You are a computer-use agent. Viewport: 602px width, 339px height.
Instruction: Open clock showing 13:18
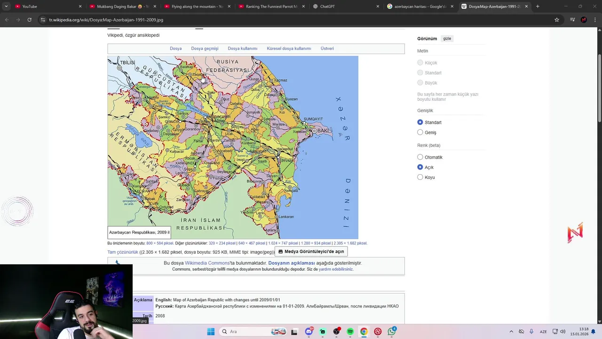[x=579, y=331]
